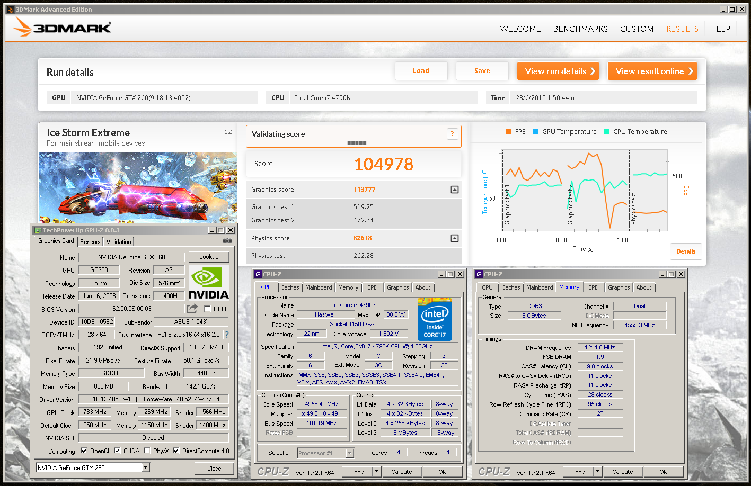Switch to Validation tab in GPU-Z
Image resolution: width=751 pixels, height=486 pixels.
click(119, 242)
